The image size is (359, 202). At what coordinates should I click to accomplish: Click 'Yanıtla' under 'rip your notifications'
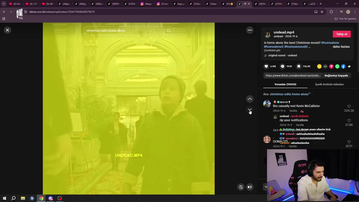coord(300,125)
